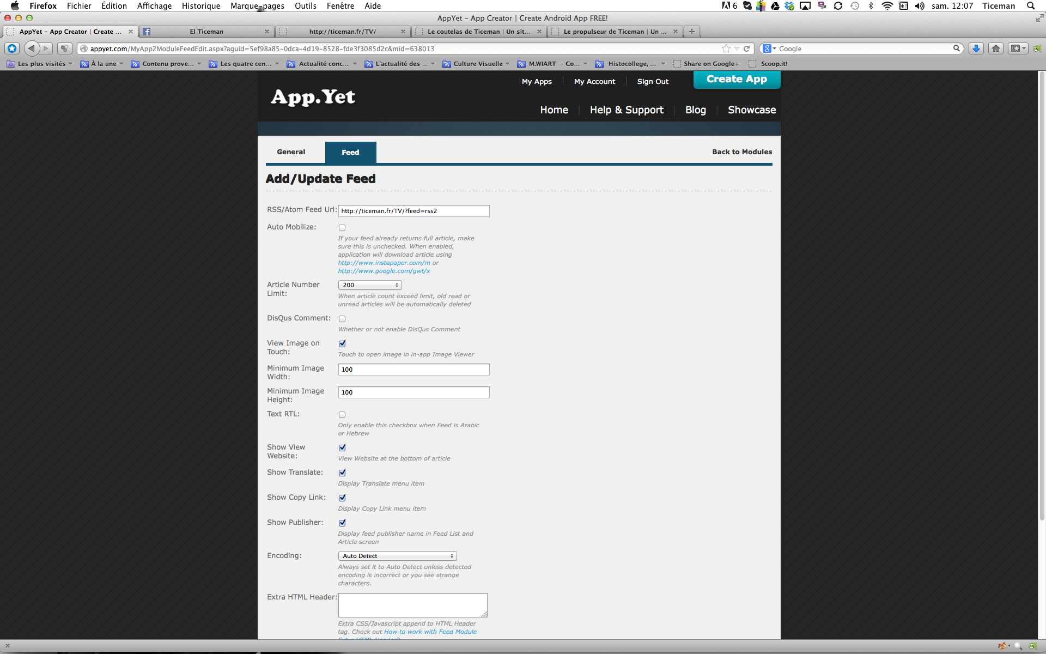The height and width of the screenshot is (654, 1046).
Task: Open the volume control in menu bar
Action: 920,6
